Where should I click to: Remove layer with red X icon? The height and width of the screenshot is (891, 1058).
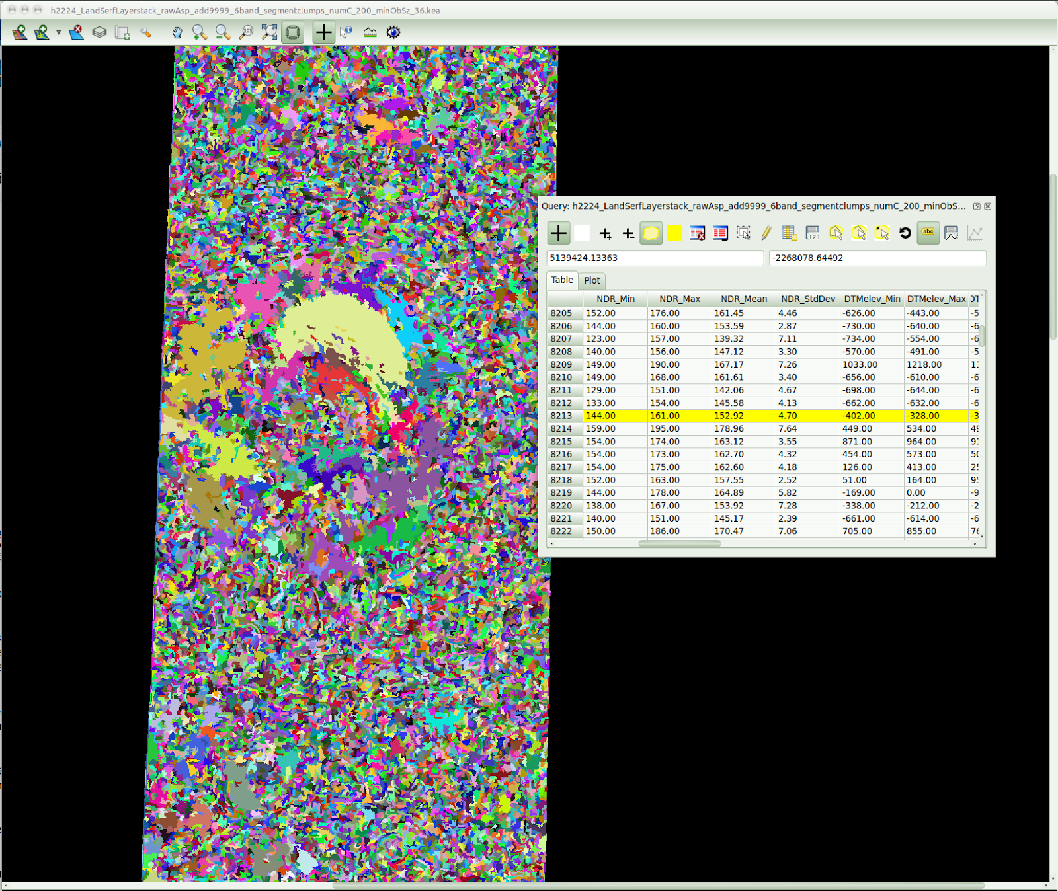(77, 32)
